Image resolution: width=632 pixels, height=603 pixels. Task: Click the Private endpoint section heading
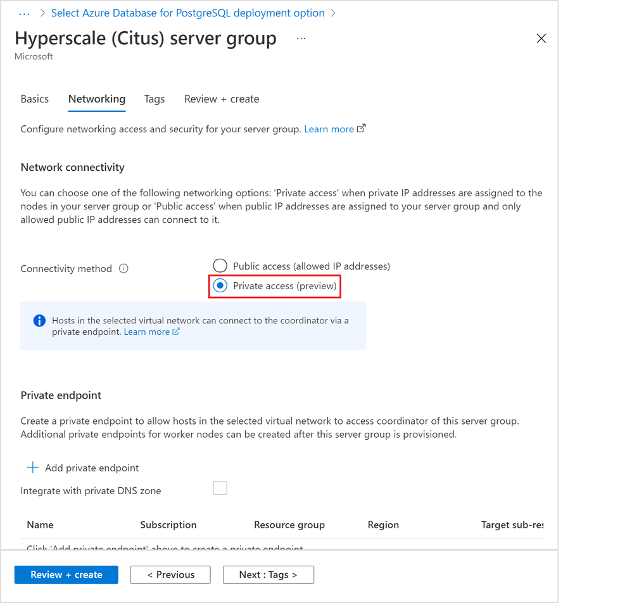pos(61,395)
